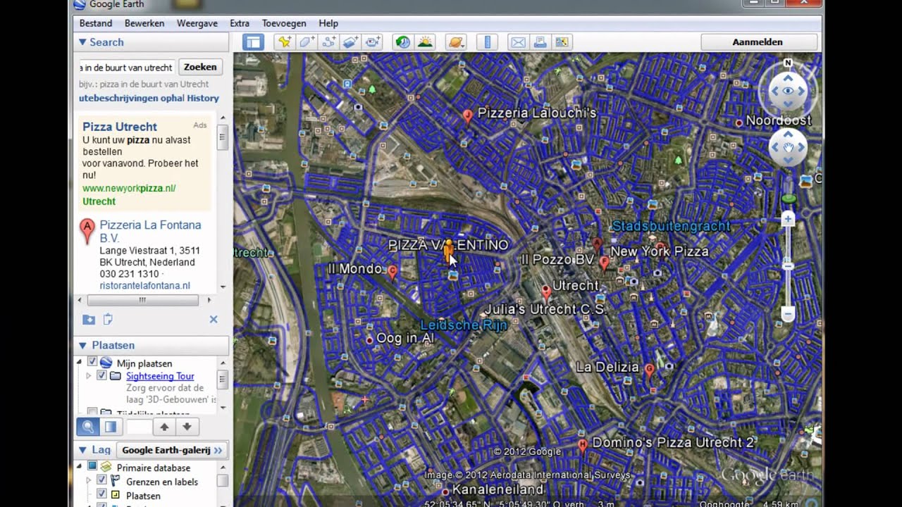This screenshot has width=902, height=507.
Task: Toggle the Mijn plaatsen checkbox
Action: (92, 363)
